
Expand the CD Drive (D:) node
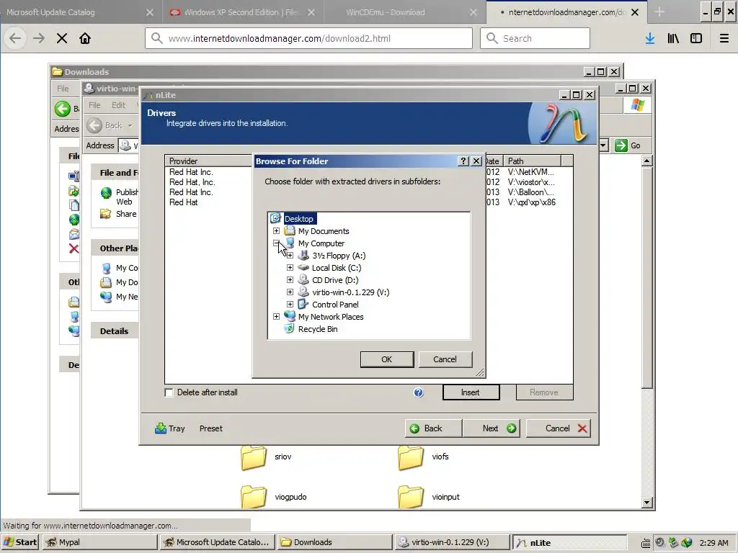tap(290, 280)
